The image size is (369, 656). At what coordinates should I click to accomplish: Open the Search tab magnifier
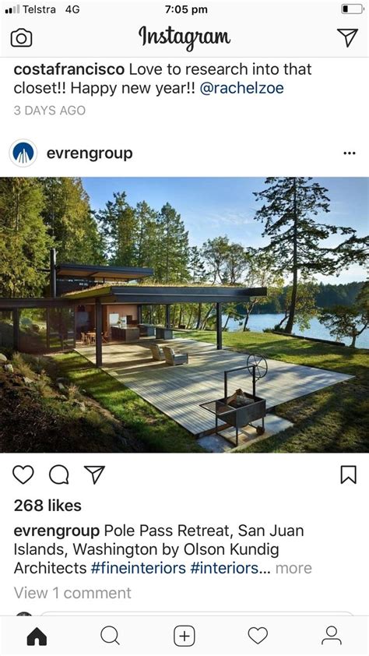pyautogui.click(x=111, y=637)
